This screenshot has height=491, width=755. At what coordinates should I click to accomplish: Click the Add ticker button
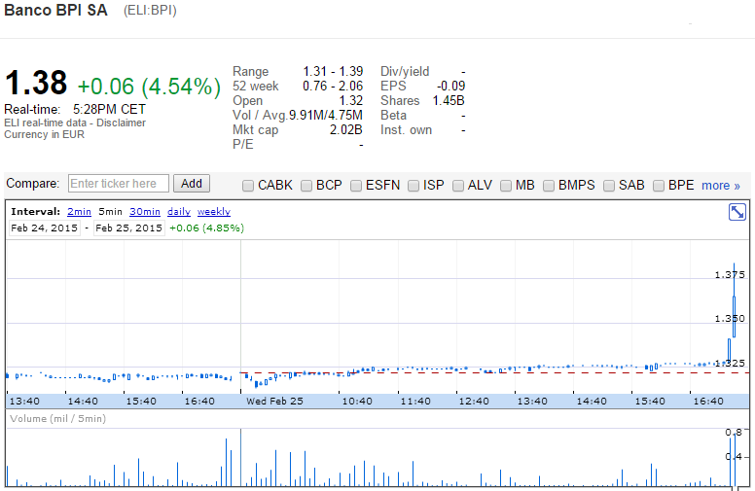coord(191,184)
